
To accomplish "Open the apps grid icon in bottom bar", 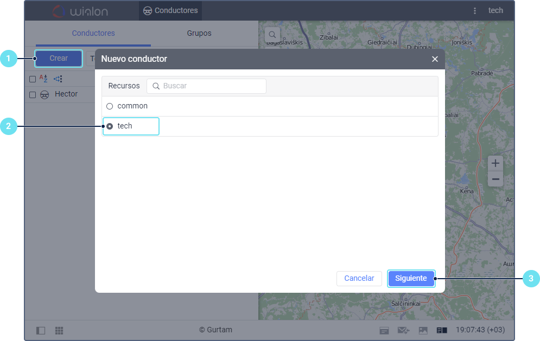I will pyautogui.click(x=59, y=331).
